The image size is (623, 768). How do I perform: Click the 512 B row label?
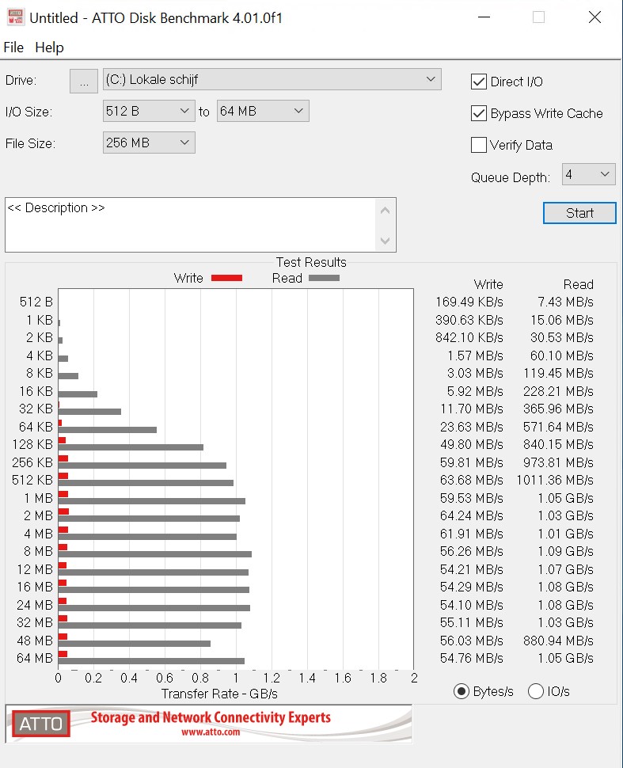36,302
